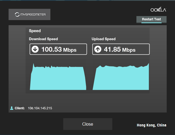Image resolution: width=175 pixels, height=135 pixels.
Task: Click the download speed graph
Action: coord(58,77)
